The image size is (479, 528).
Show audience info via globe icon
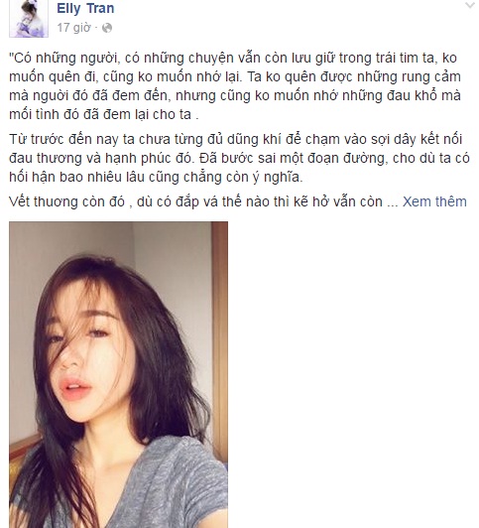coord(107,28)
